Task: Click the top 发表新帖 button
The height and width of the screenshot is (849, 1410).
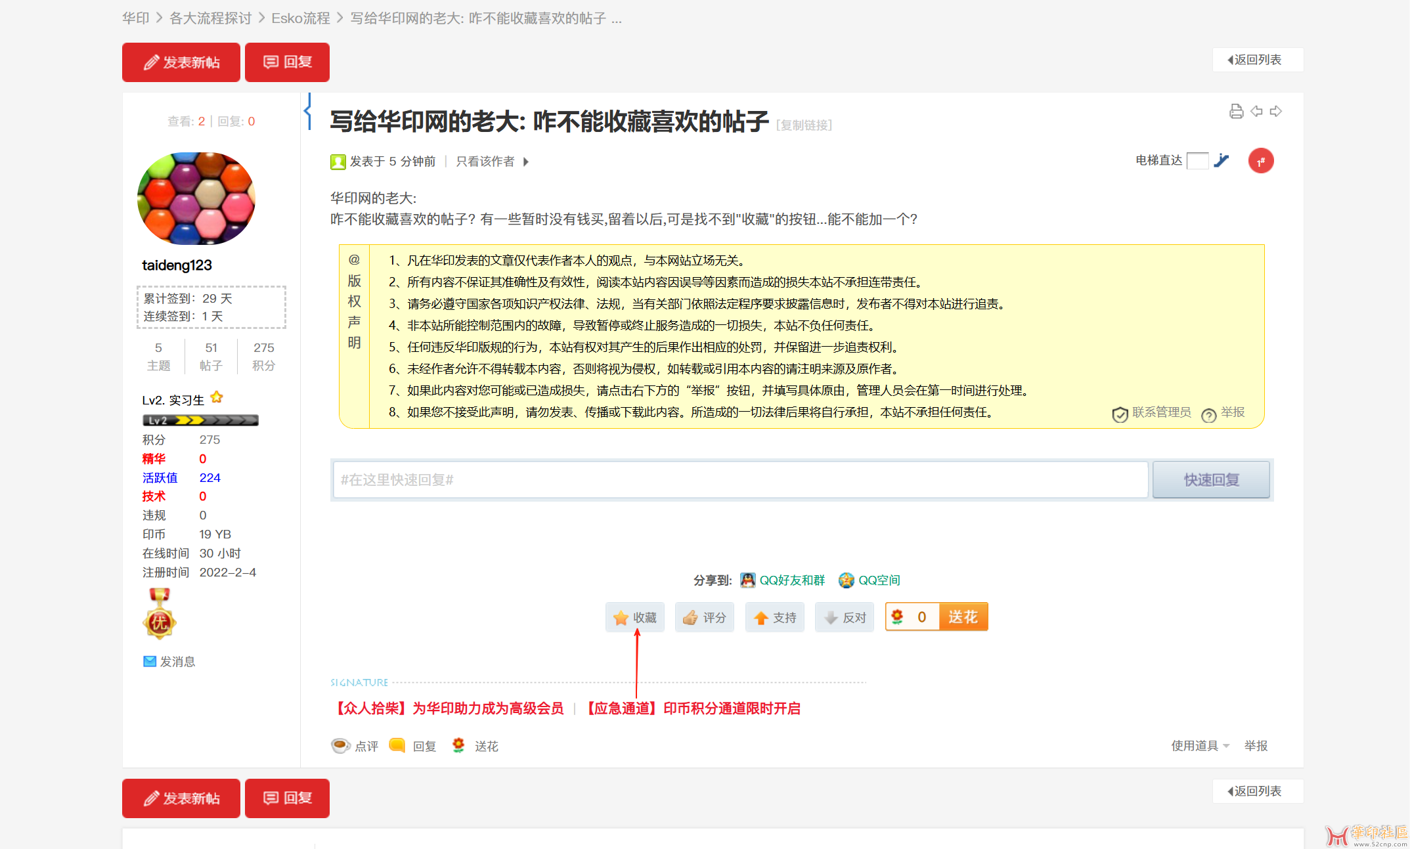Action: click(x=181, y=62)
